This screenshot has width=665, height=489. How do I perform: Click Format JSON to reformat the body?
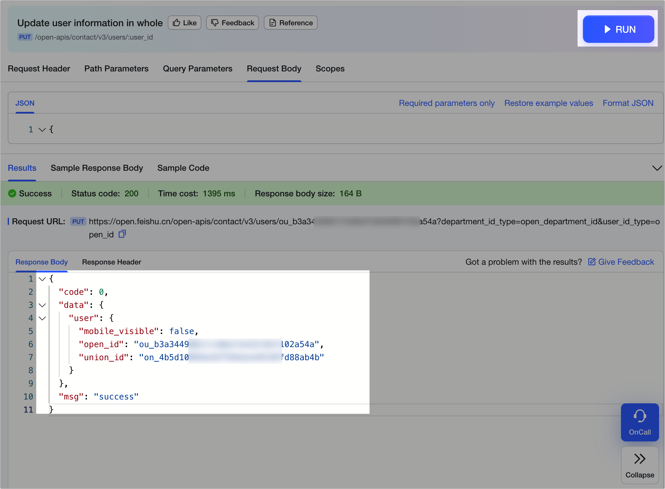tap(628, 103)
